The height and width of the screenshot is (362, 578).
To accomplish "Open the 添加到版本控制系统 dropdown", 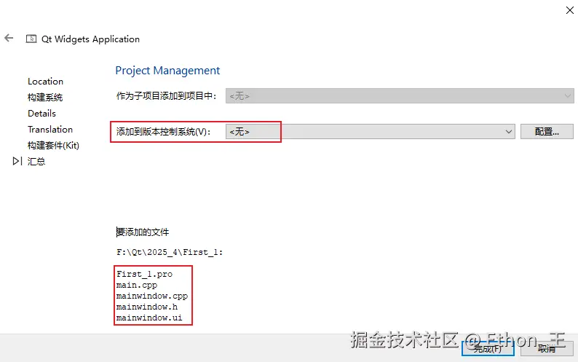I will [x=370, y=132].
